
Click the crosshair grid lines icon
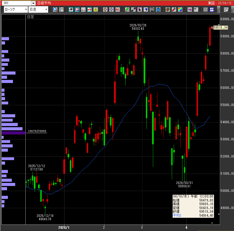[61, 10]
